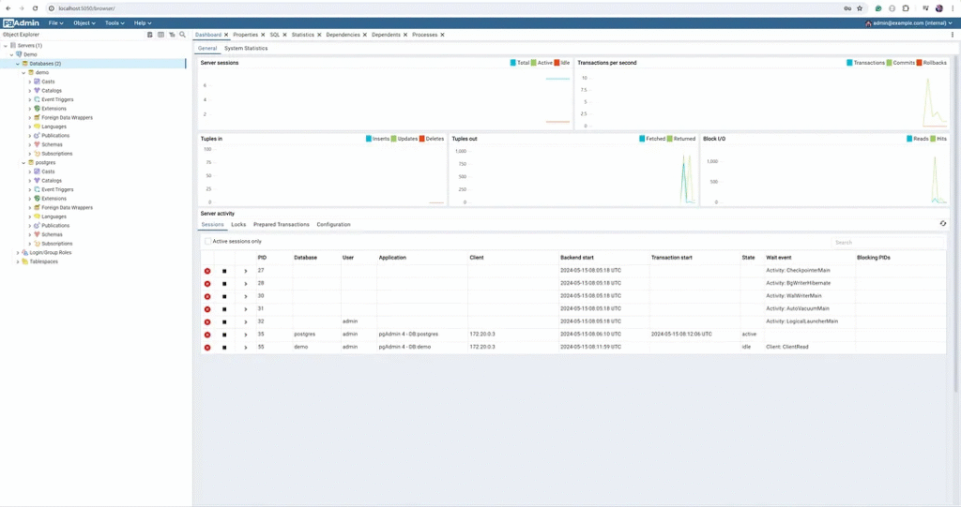Refresh the Server activity panel
The width and height of the screenshot is (961, 507).
pyautogui.click(x=942, y=223)
